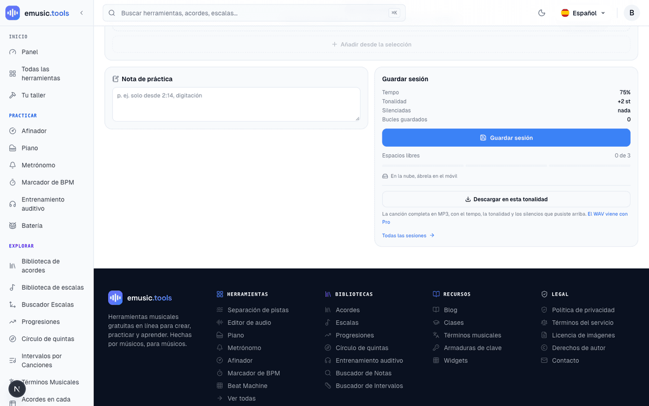Click the Términos del servicio scales icon
649x406 pixels.
tap(544, 323)
